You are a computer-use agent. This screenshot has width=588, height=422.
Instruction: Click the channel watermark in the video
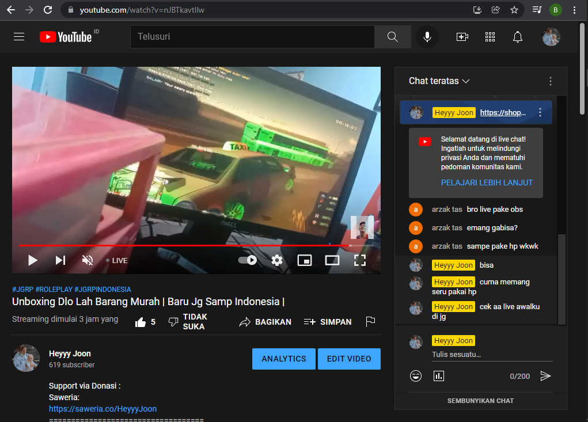tap(362, 227)
